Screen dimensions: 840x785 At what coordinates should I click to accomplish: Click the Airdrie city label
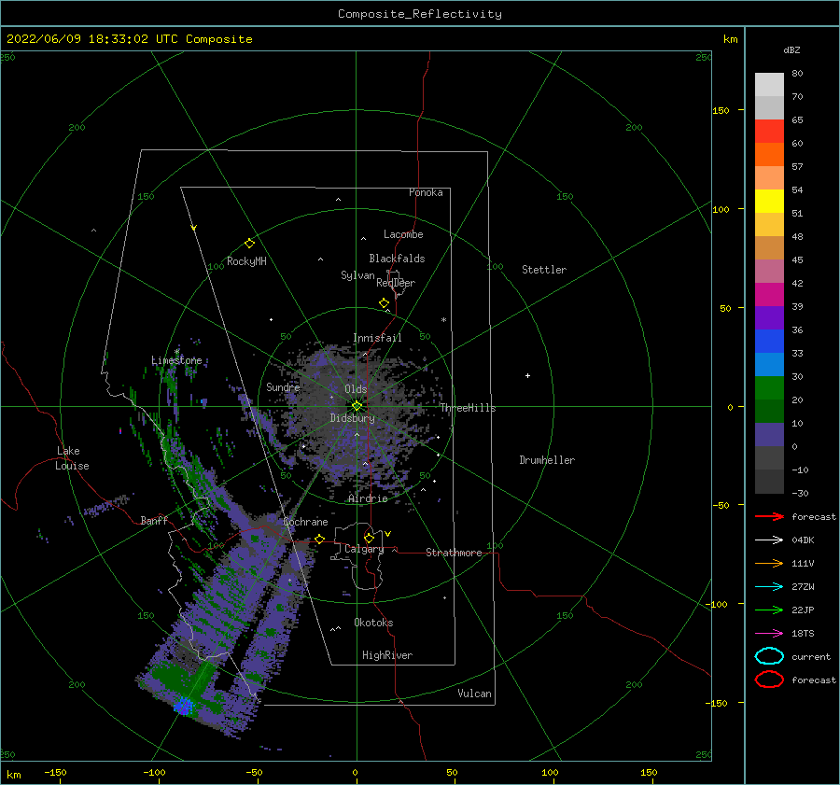pos(368,498)
